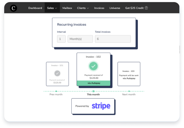This screenshot has width=184, height=128.
Task: Select the This month timeline dot
Action: 93,91
